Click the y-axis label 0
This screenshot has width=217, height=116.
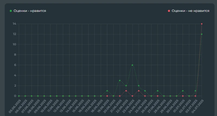tap(15, 96)
